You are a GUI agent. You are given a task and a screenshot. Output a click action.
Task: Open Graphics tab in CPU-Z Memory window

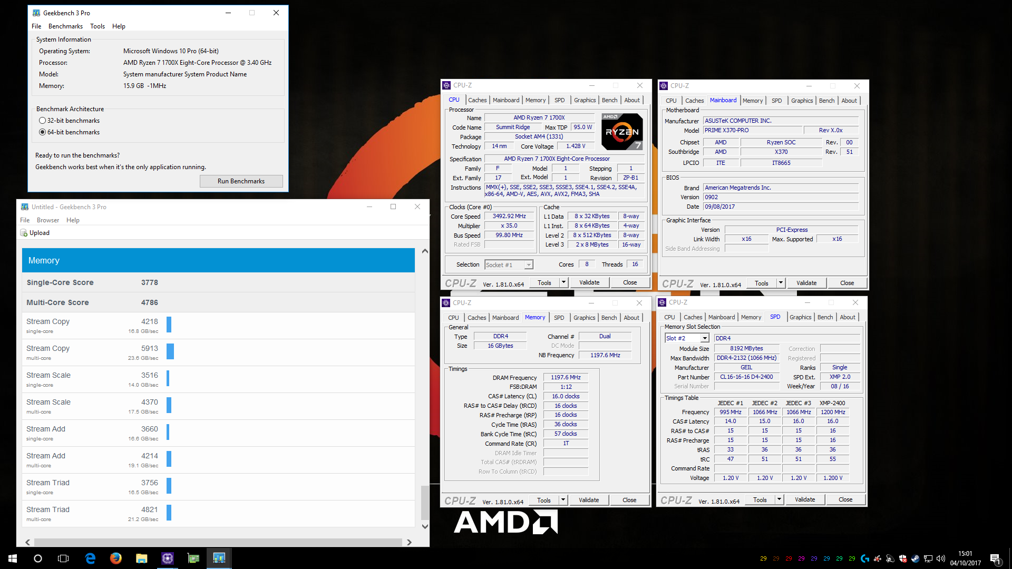click(x=585, y=318)
